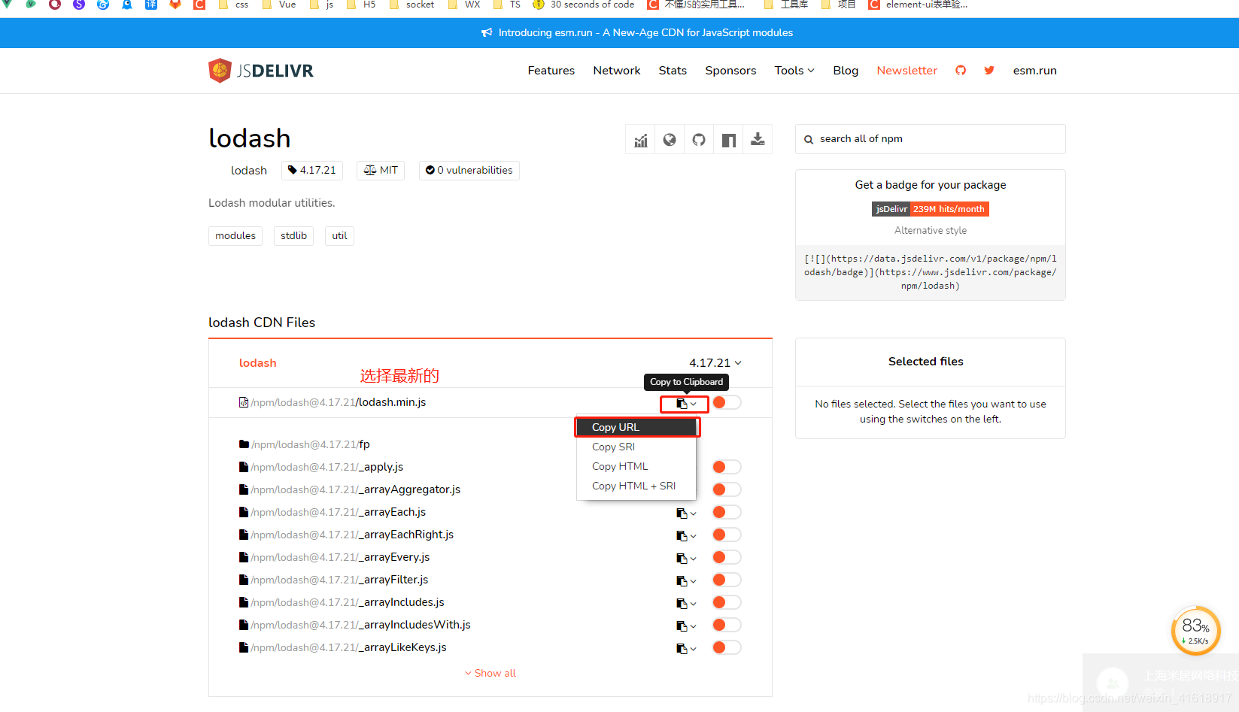Open the package homepage globe icon
This screenshot has height=712, width=1239.
[x=670, y=140]
